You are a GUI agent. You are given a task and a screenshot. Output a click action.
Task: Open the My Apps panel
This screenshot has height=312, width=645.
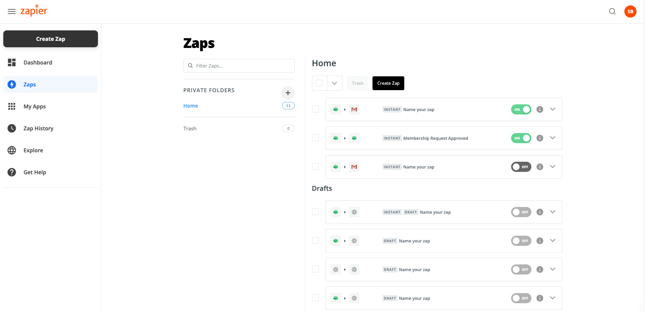pos(34,106)
